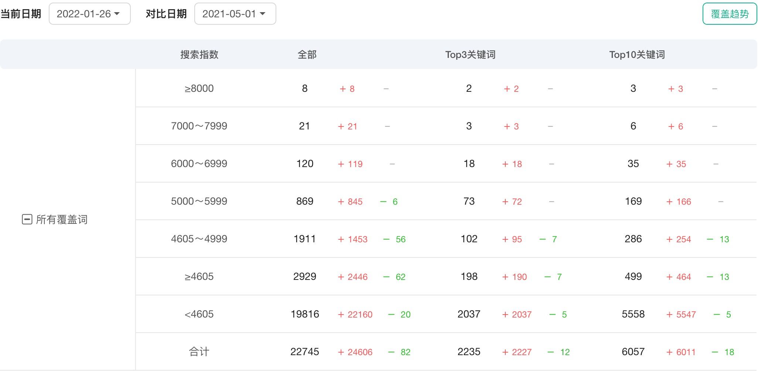Click Top3 value 2037 in <4605 row
Viewport: 758px width, 371px height.
click(469, 314)
